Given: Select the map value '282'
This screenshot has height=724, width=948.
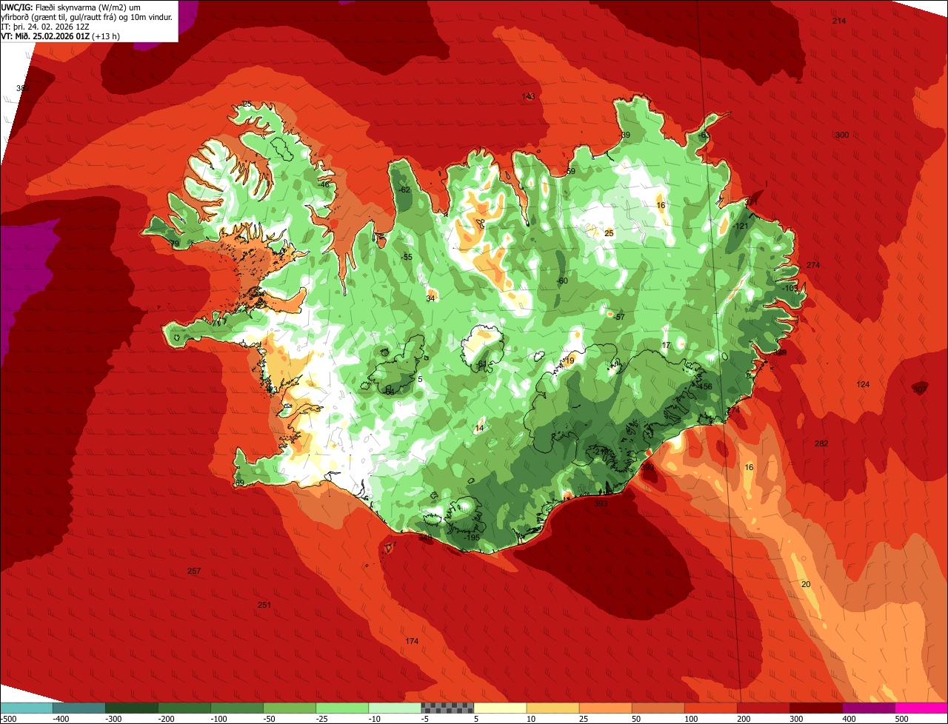Looking at the screenshot, I should [821, 443].
